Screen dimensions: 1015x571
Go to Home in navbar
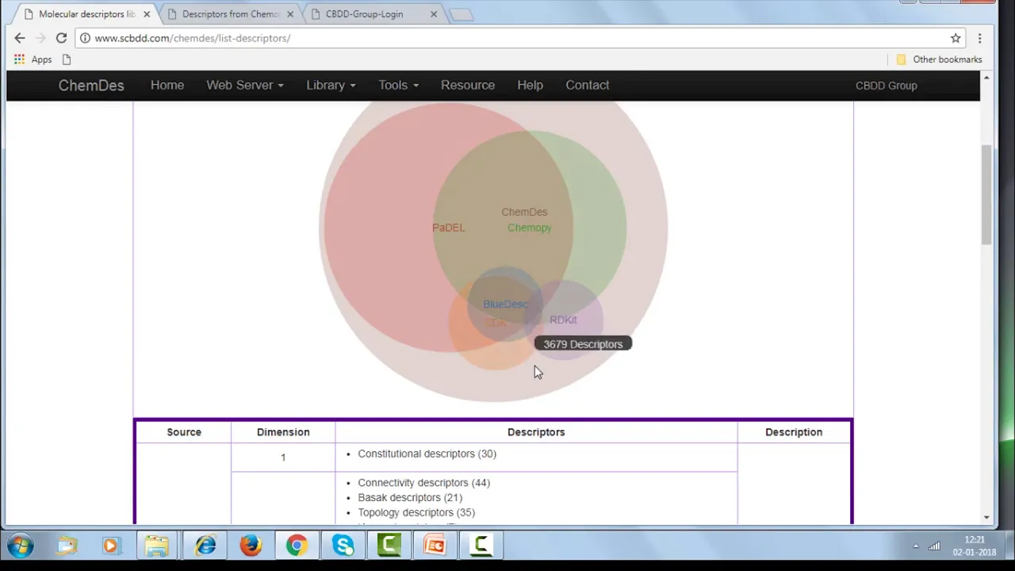coord(167,85)
